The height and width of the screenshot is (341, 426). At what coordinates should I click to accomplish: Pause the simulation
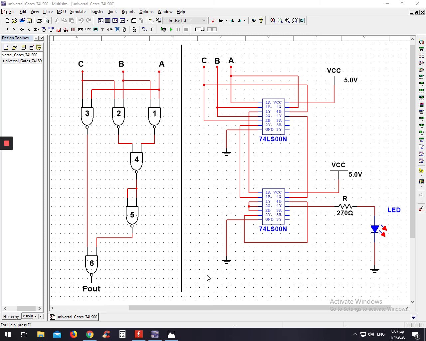(x=178, y=30)
